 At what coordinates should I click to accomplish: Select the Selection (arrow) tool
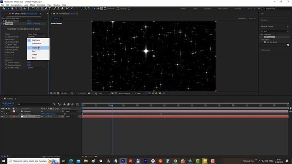[x=8, y=9]
